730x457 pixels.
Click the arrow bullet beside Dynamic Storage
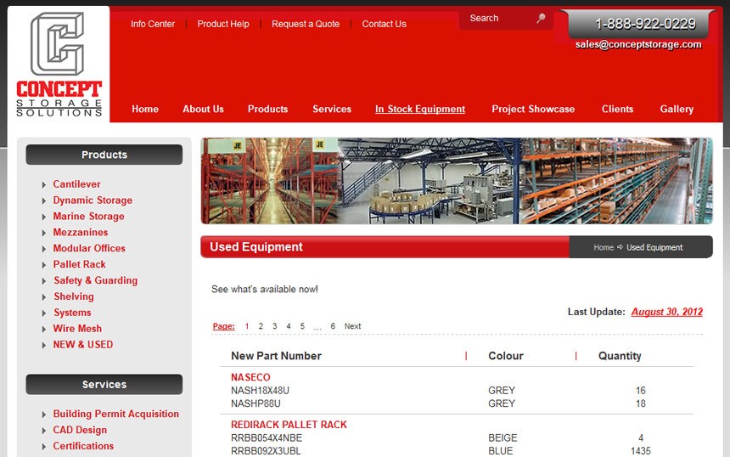click(x=44, y=200)
